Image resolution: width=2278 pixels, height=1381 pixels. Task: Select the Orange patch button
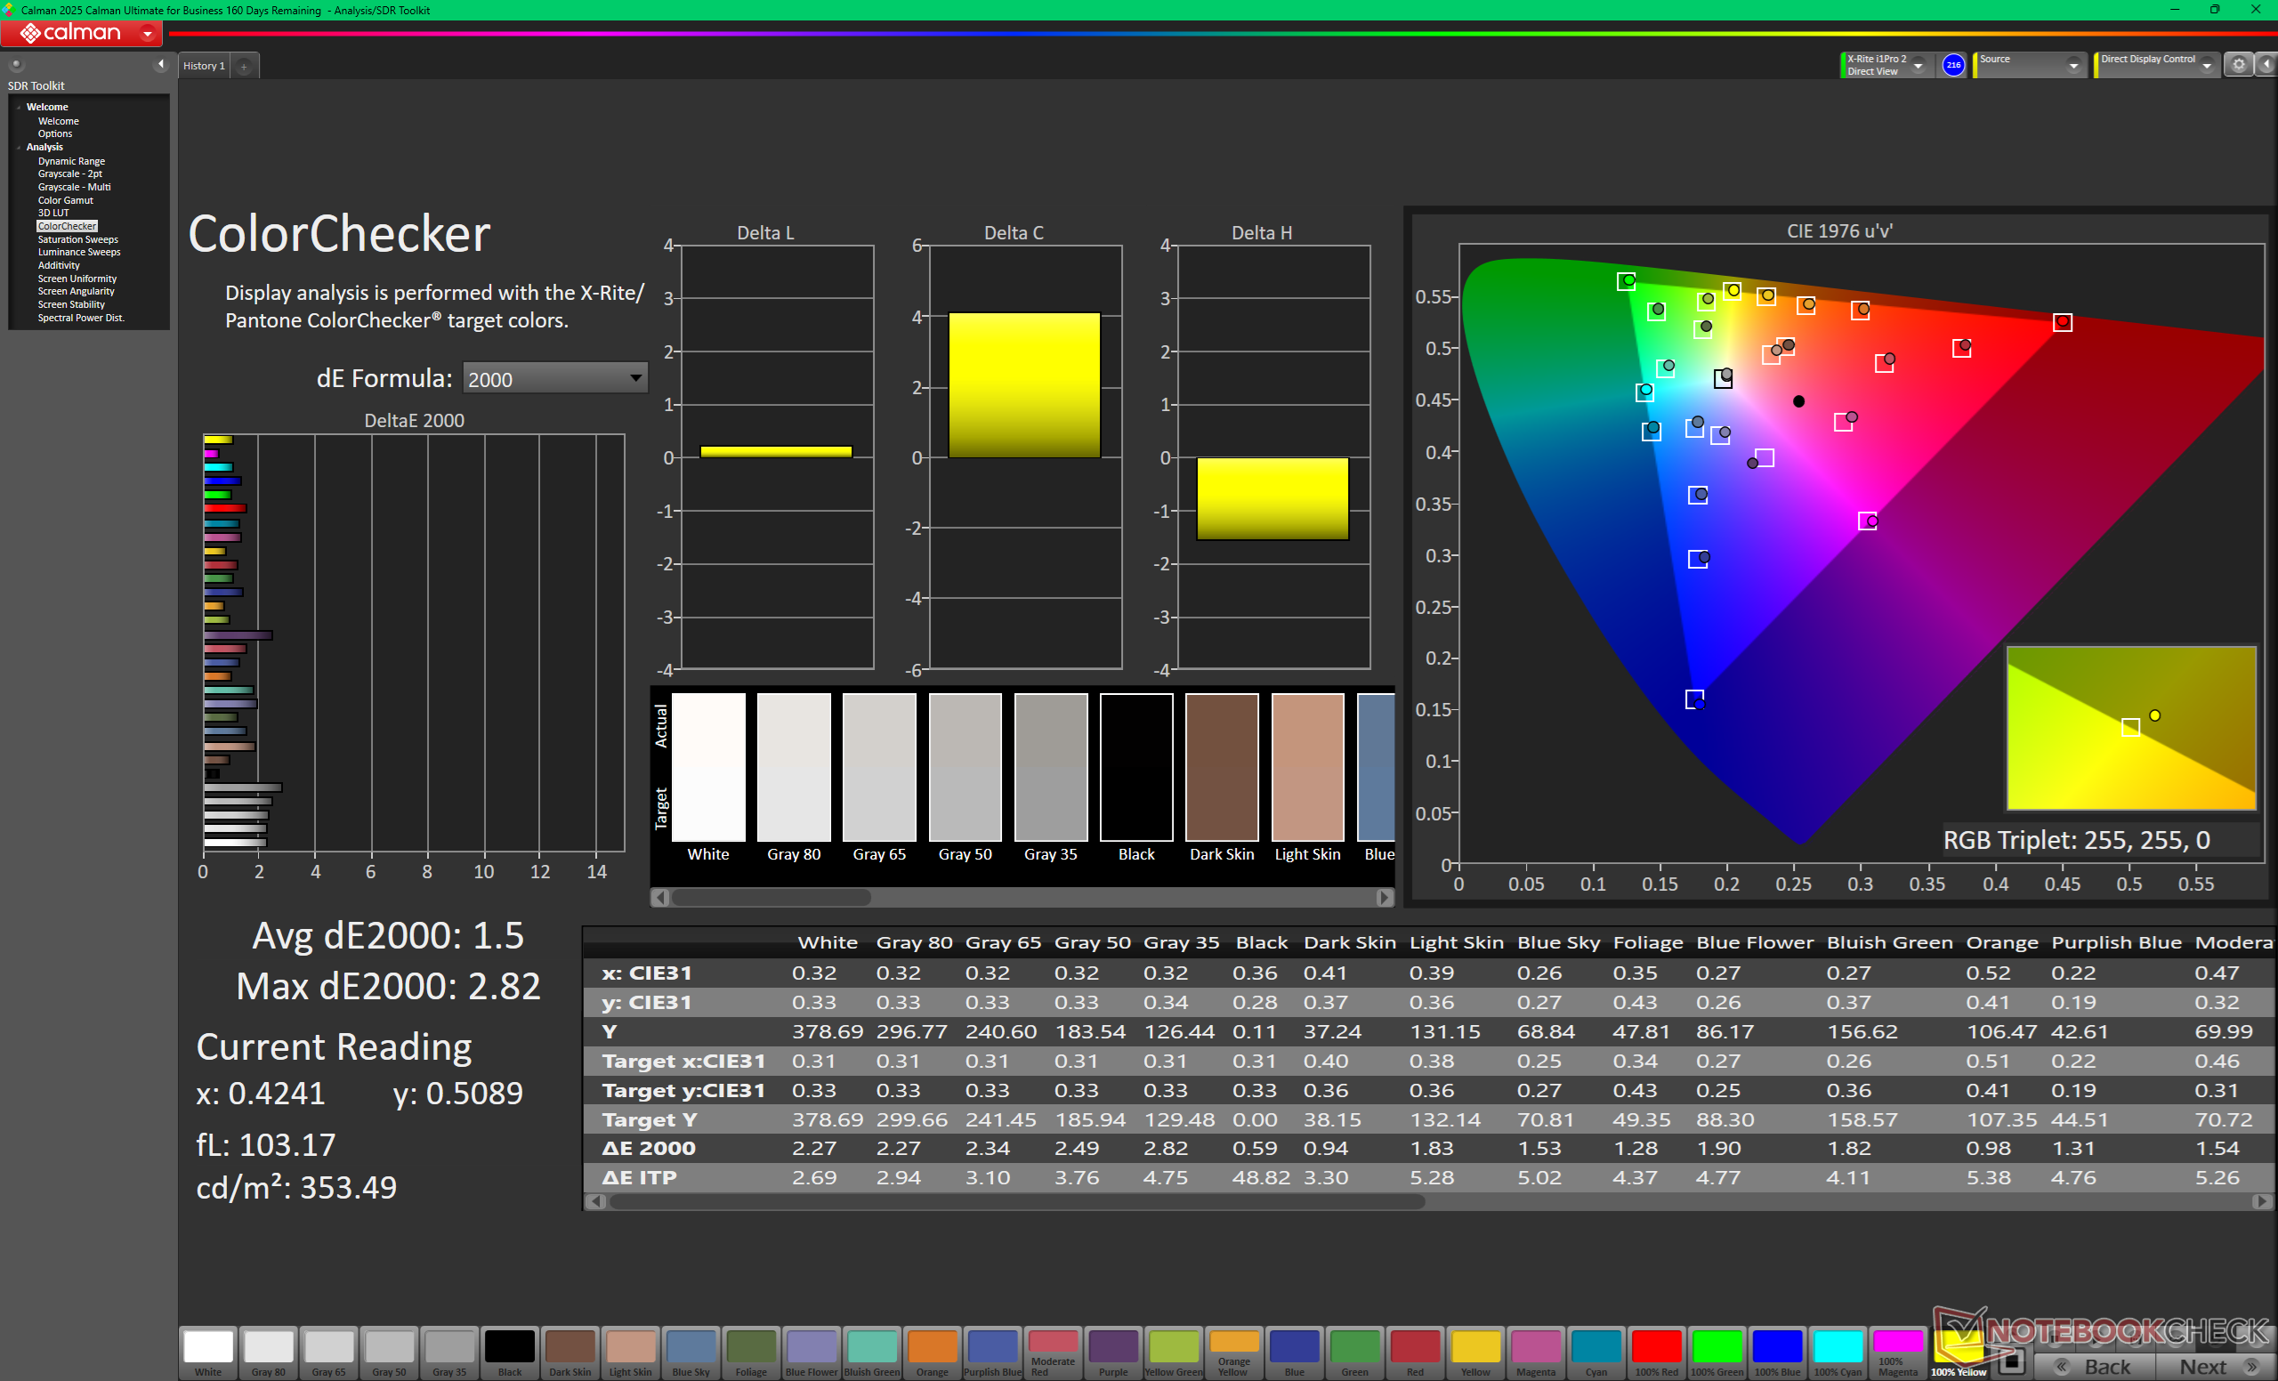932,1353
